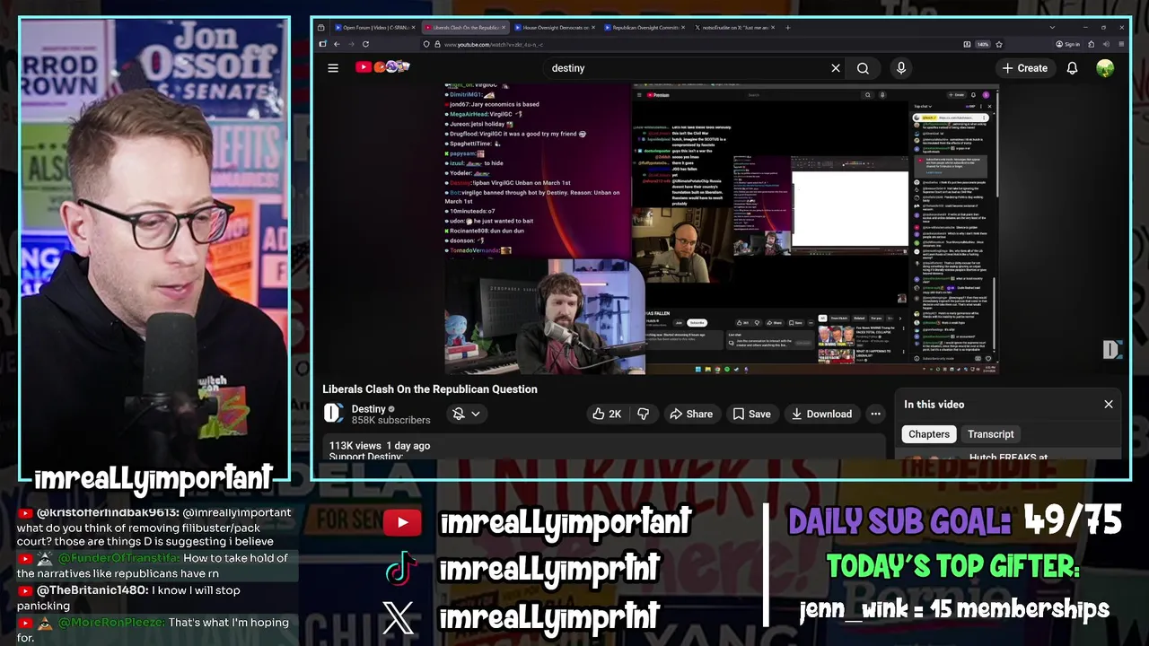
Task: Open YouTube notifications bell in the header
Action: click(x=1072, y=68)
